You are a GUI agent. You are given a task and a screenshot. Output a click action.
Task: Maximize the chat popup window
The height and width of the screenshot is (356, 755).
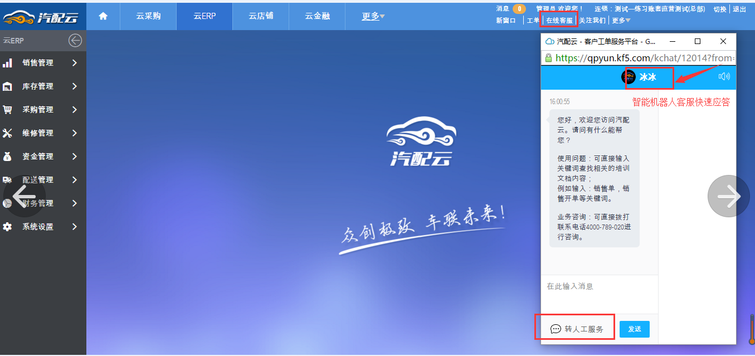(x=698, y=41)
